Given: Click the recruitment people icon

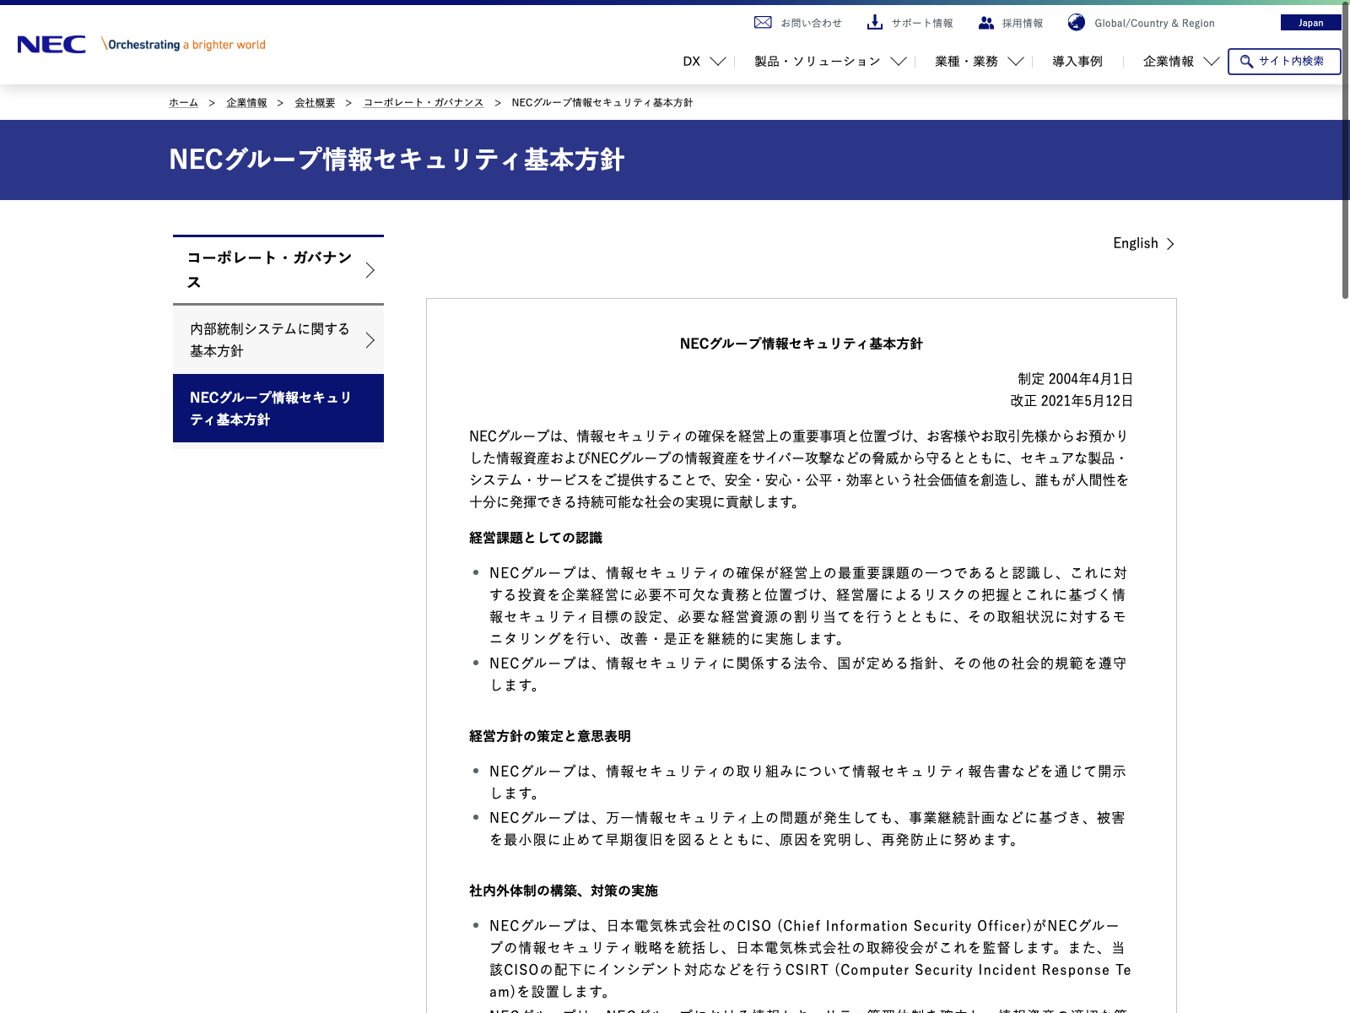Looking at the screenshot, I should [985, 23].
